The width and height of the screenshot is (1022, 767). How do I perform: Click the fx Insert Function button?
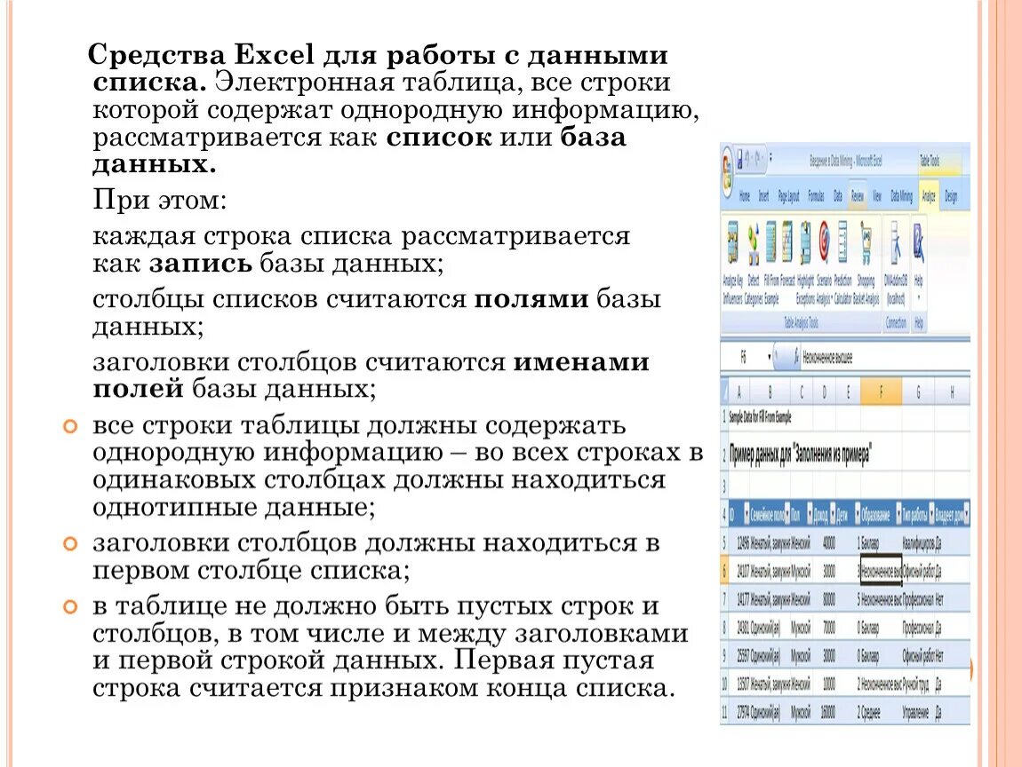coord(796,357)
